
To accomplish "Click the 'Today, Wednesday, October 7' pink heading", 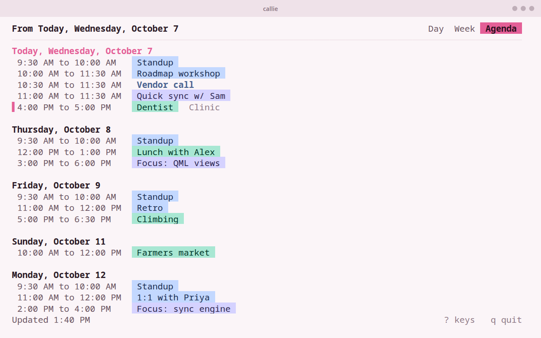I will coord(82,51).
